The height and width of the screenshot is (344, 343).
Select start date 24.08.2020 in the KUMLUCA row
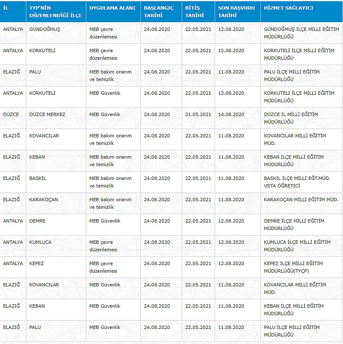pos(161,246)
